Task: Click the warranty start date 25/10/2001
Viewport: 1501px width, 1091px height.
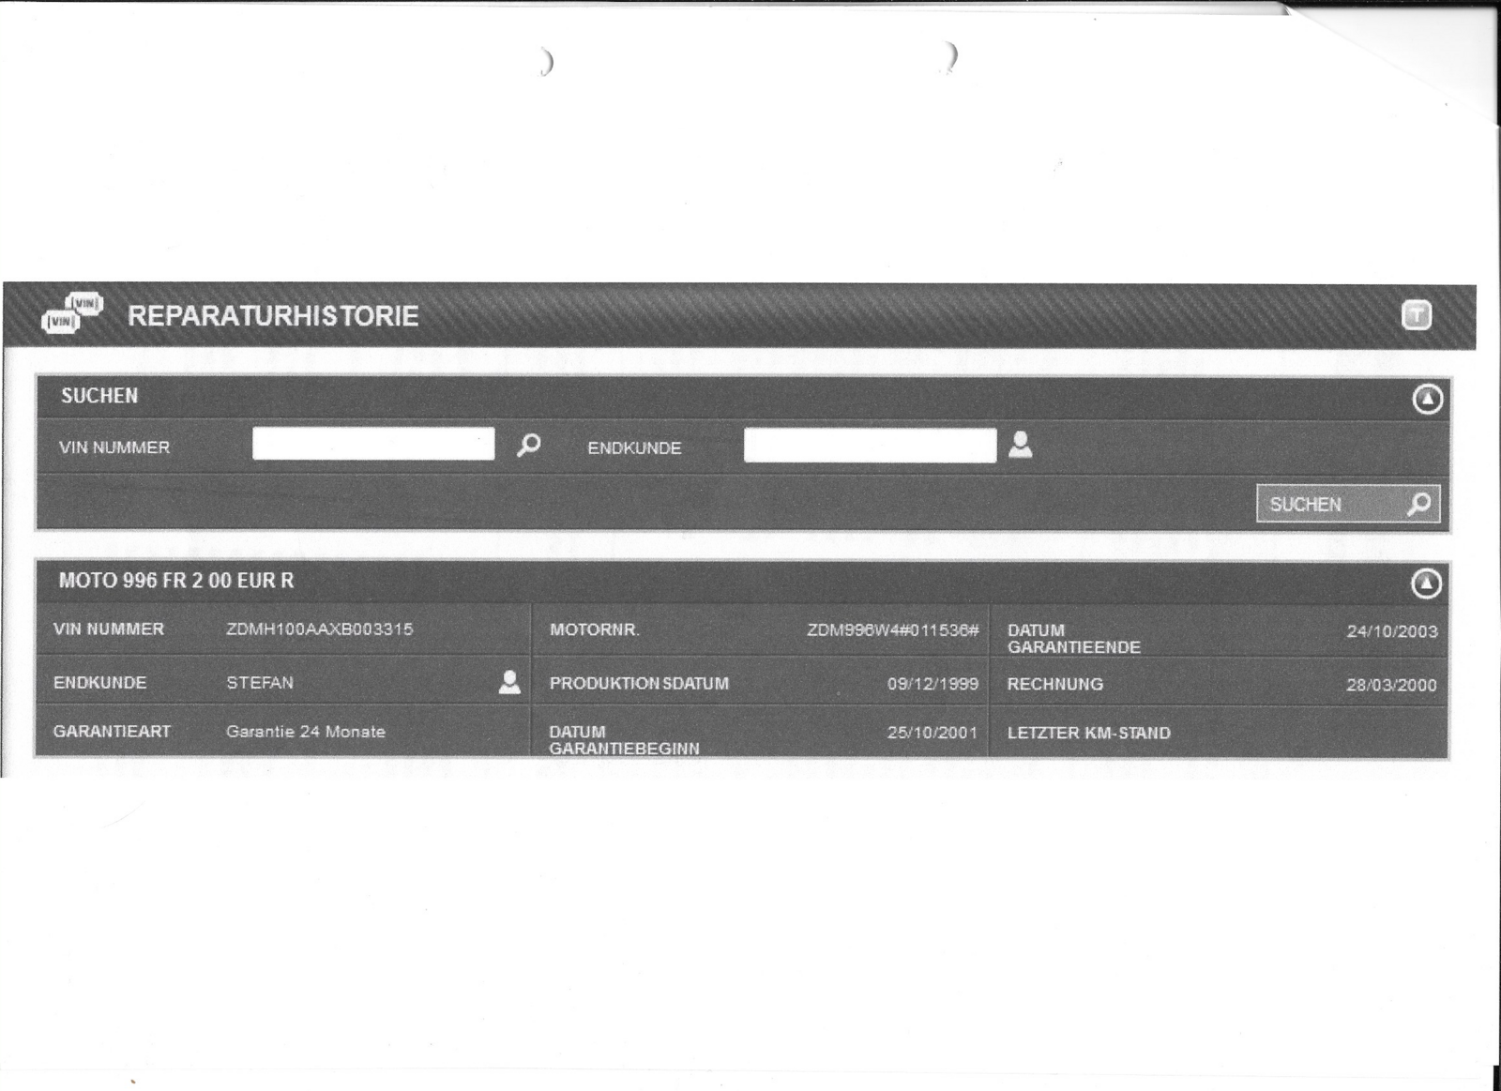Action: coord(932,733)
